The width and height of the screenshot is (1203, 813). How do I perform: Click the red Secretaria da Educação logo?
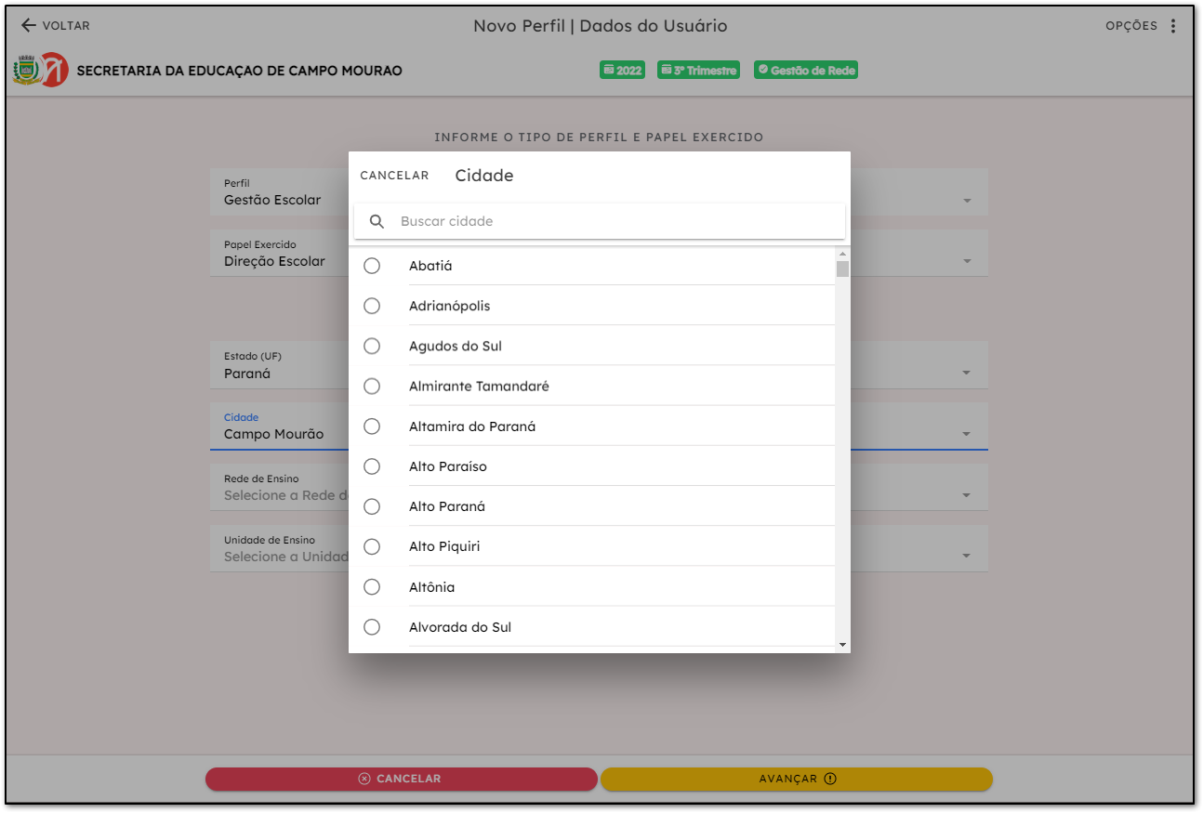coord(55,71)
